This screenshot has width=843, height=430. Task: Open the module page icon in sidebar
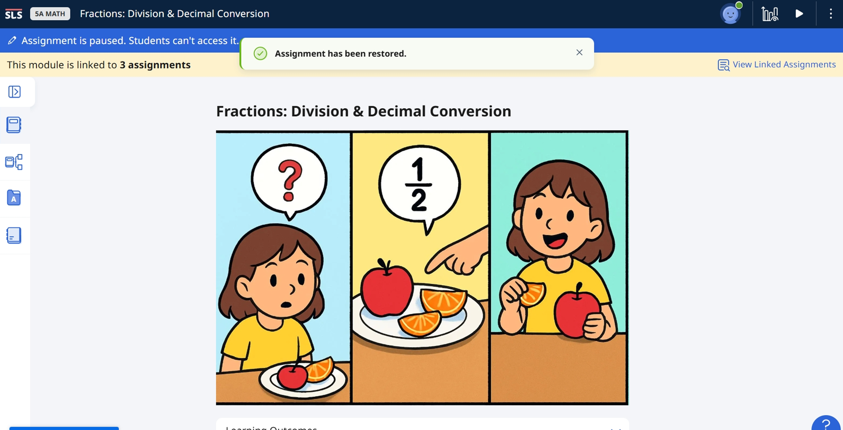pos(14,125)
